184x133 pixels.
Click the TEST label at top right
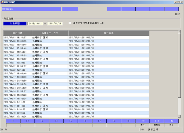177,14
